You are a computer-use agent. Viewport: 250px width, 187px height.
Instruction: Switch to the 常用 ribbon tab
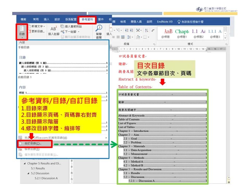(x=36, y=19)
